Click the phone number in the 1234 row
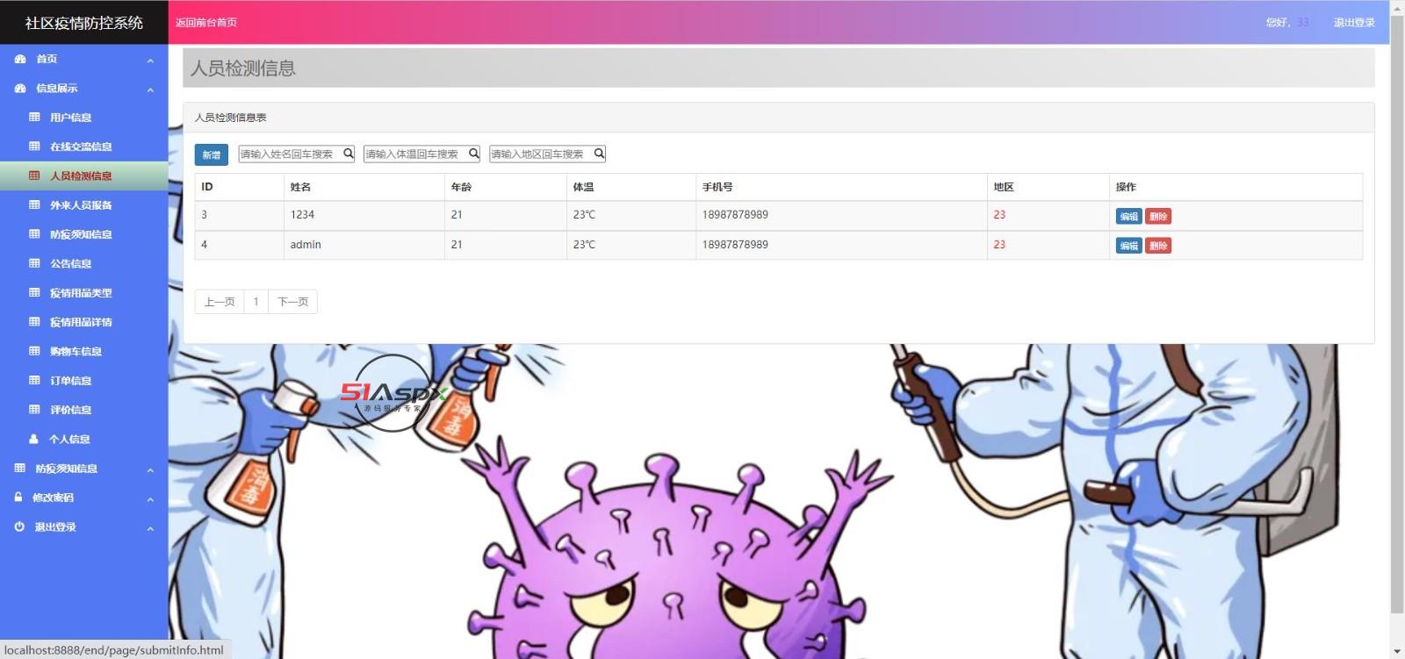 [735, 215]
